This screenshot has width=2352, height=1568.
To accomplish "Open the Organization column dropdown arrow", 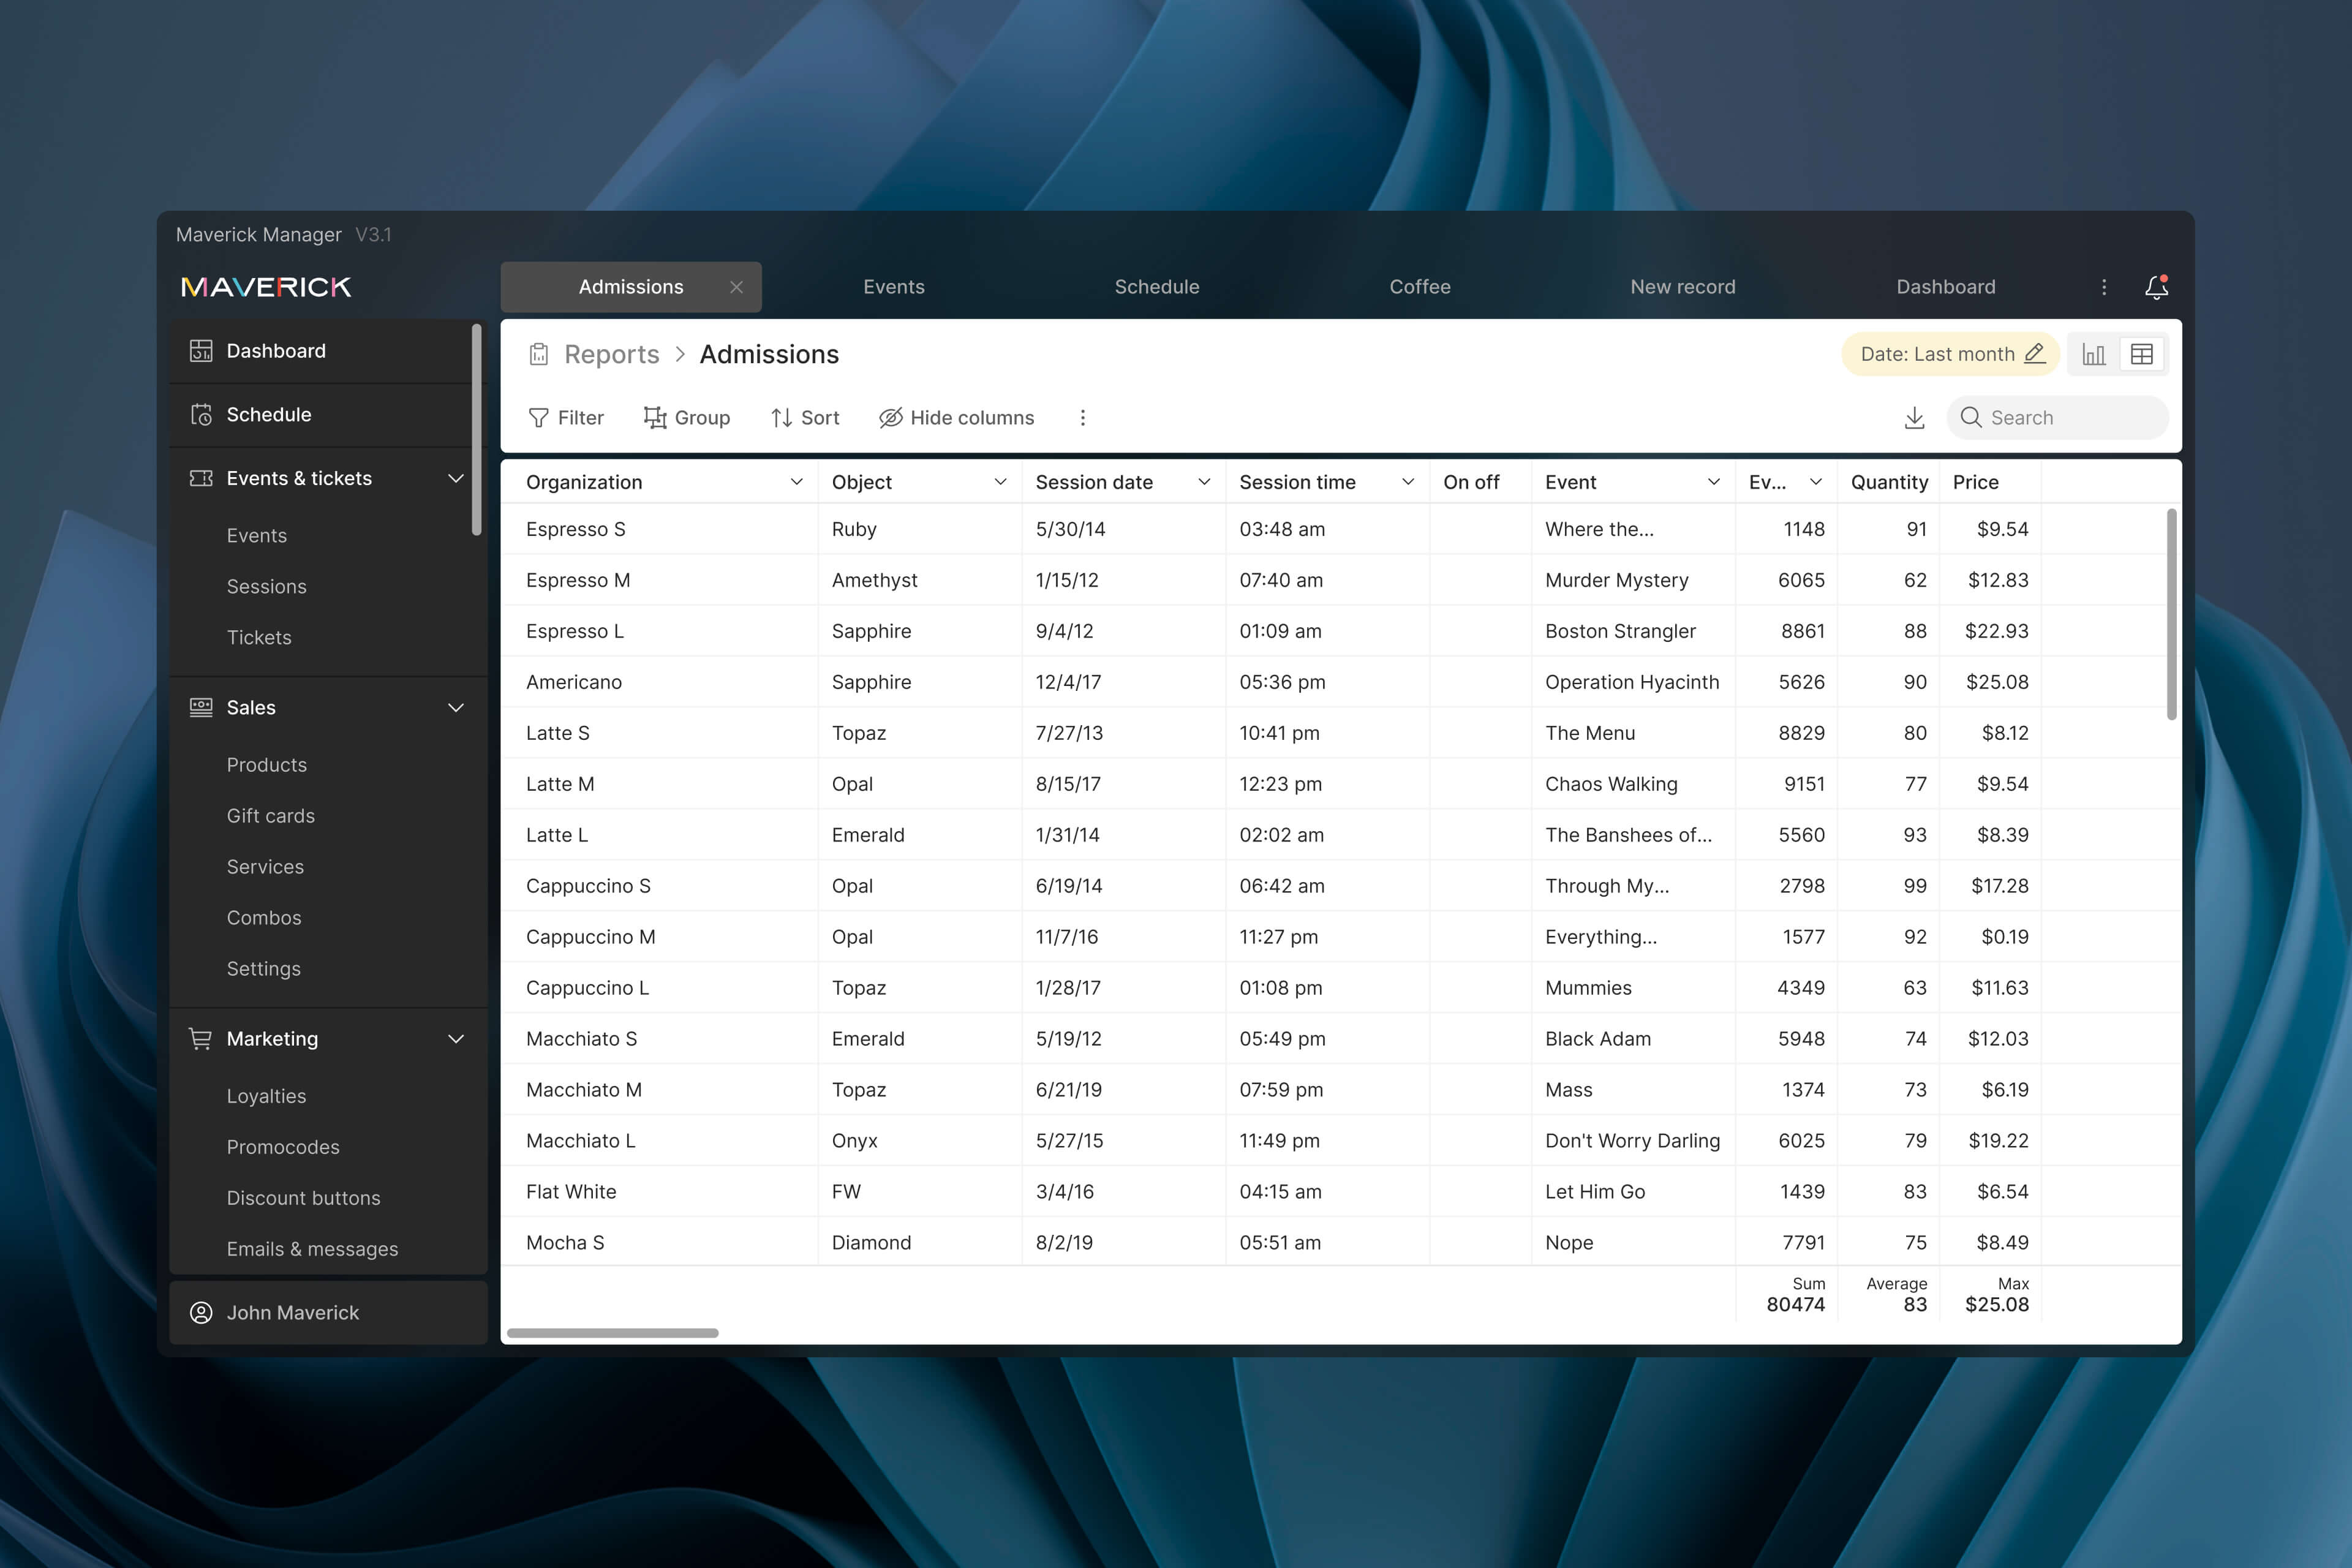I will [796, 482].
